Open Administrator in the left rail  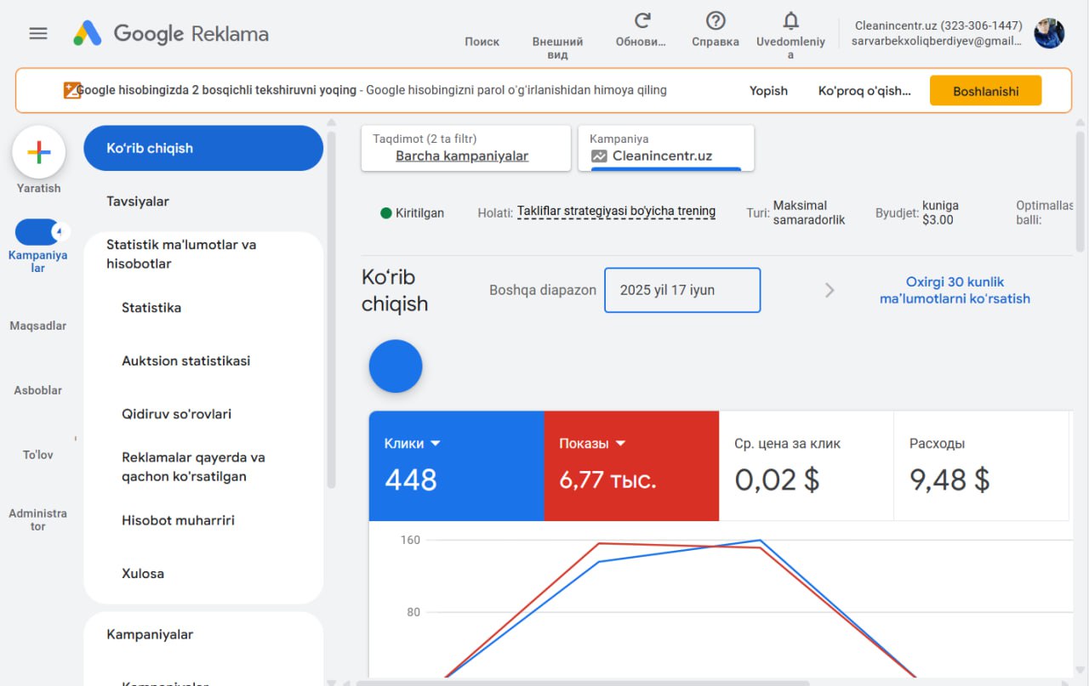tap(37, 519)
